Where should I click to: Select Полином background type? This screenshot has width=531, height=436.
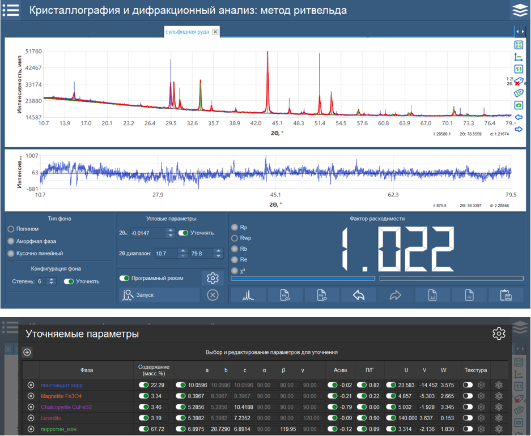point(11,229)
